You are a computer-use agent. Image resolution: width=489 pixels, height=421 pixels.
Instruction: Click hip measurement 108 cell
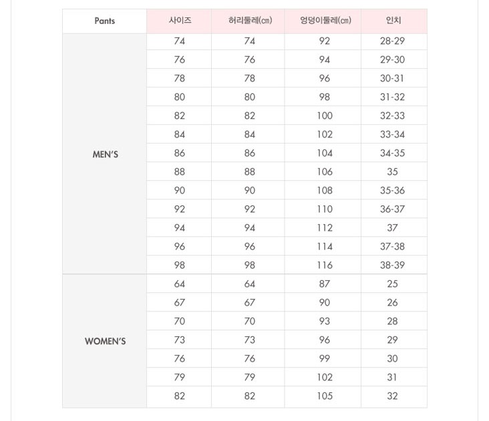point(325,190)
